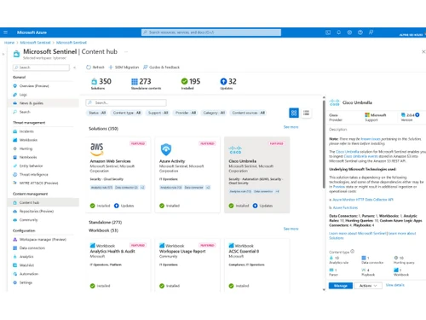
Task: Open the help question mark icon
Action: pyautogui.click(x=360, y=32)
